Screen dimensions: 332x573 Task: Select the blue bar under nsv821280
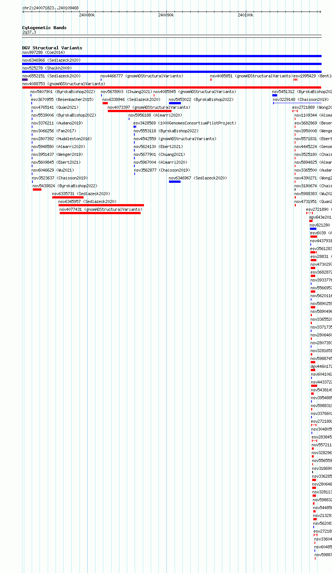click(x=313, y=229)
